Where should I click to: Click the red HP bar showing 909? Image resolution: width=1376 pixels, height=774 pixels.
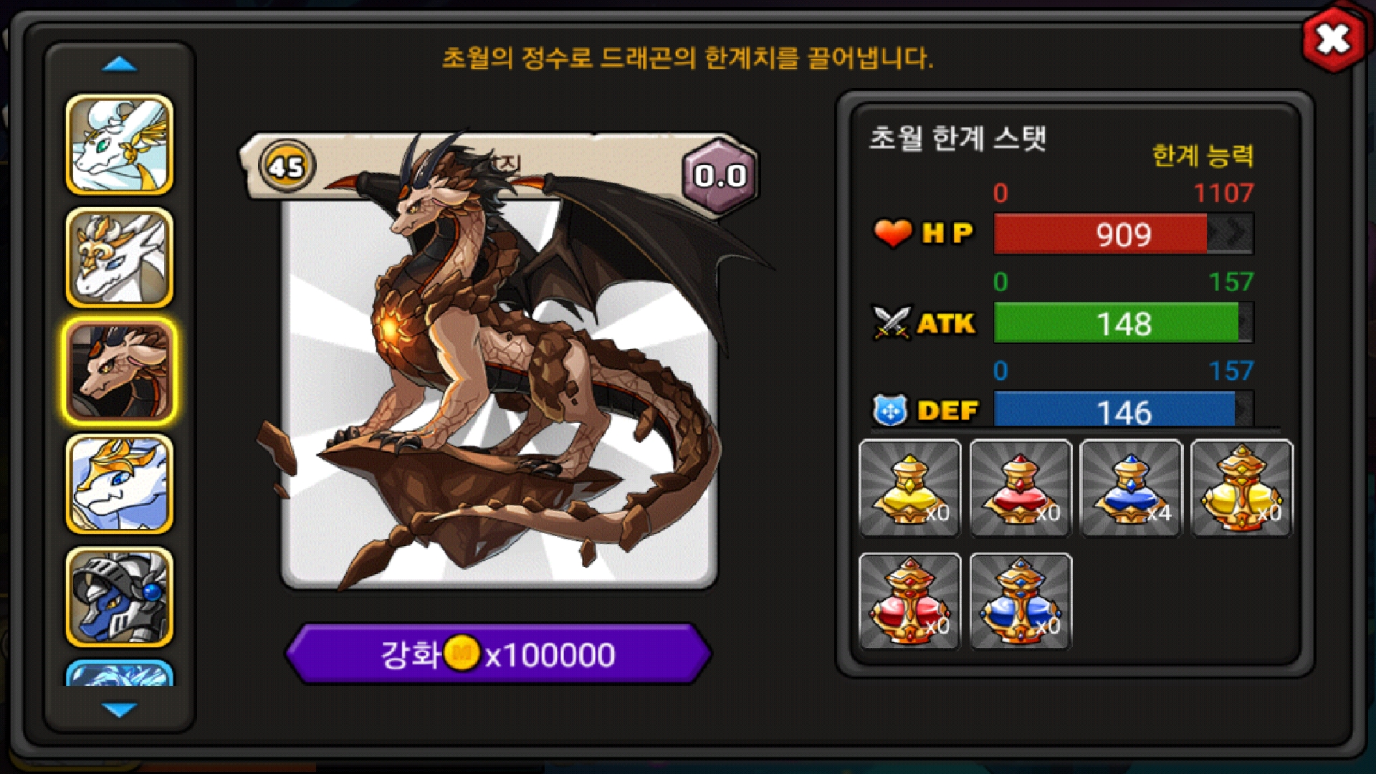[1124, 234]
